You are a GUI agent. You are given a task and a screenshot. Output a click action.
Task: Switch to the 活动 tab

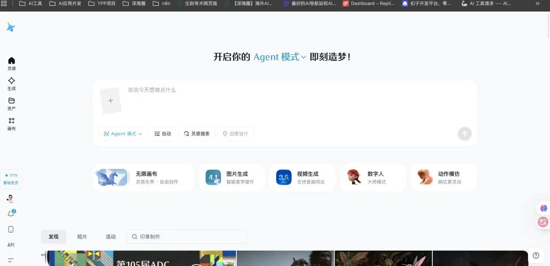pos(111,237)
